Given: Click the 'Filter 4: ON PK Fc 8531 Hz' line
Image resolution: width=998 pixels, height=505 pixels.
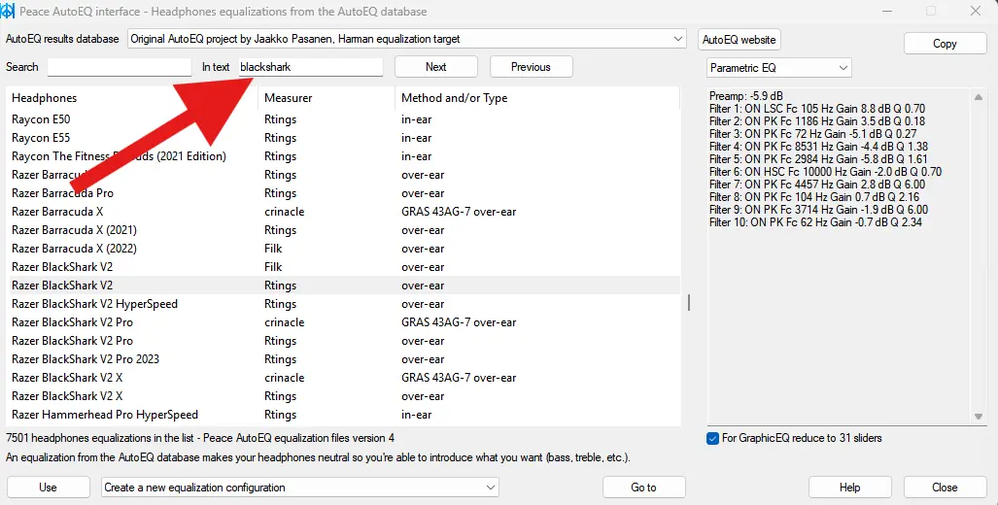Looking at the screenshot, I should (818, 147).
